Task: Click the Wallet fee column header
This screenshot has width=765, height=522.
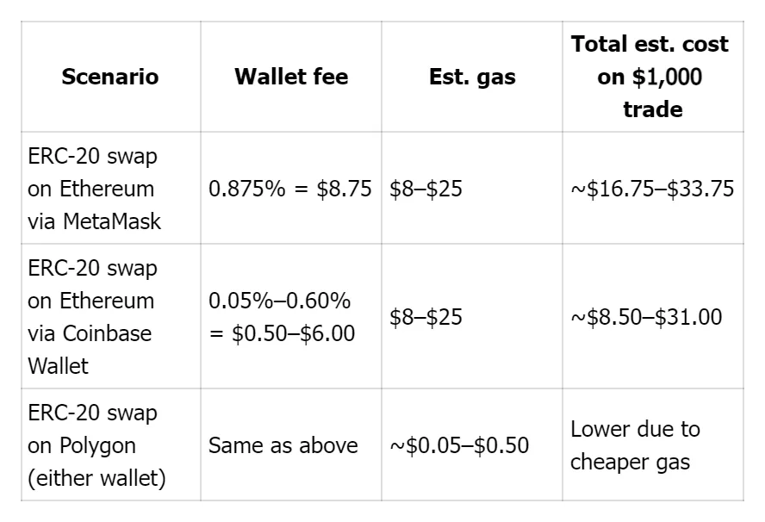Action: tap(291, 77)
